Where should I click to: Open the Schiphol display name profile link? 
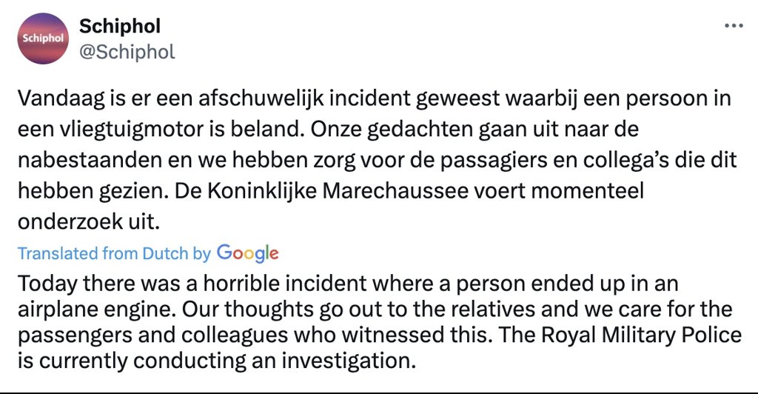pos(119,27)
